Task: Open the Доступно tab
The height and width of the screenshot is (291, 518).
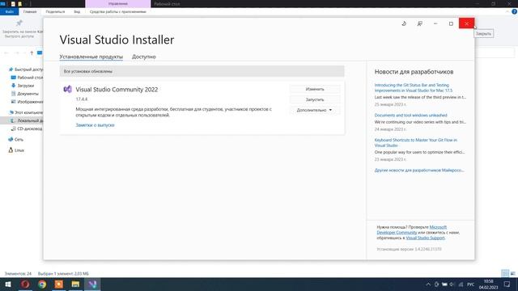Action: tap(144, 57)
